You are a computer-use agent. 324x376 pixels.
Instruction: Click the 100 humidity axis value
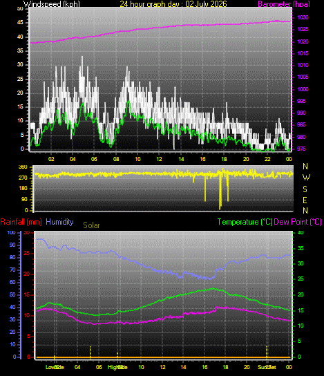11,232
